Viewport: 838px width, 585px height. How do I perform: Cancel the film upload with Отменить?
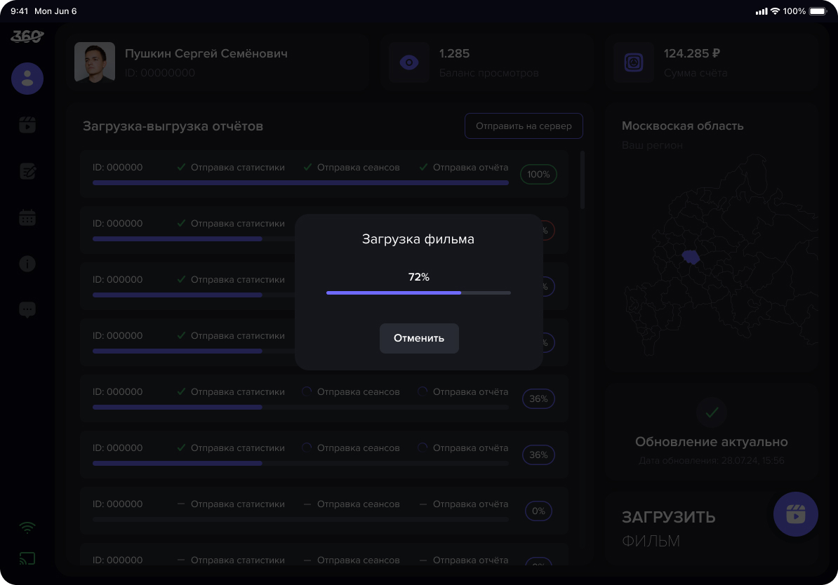(419, 338)
